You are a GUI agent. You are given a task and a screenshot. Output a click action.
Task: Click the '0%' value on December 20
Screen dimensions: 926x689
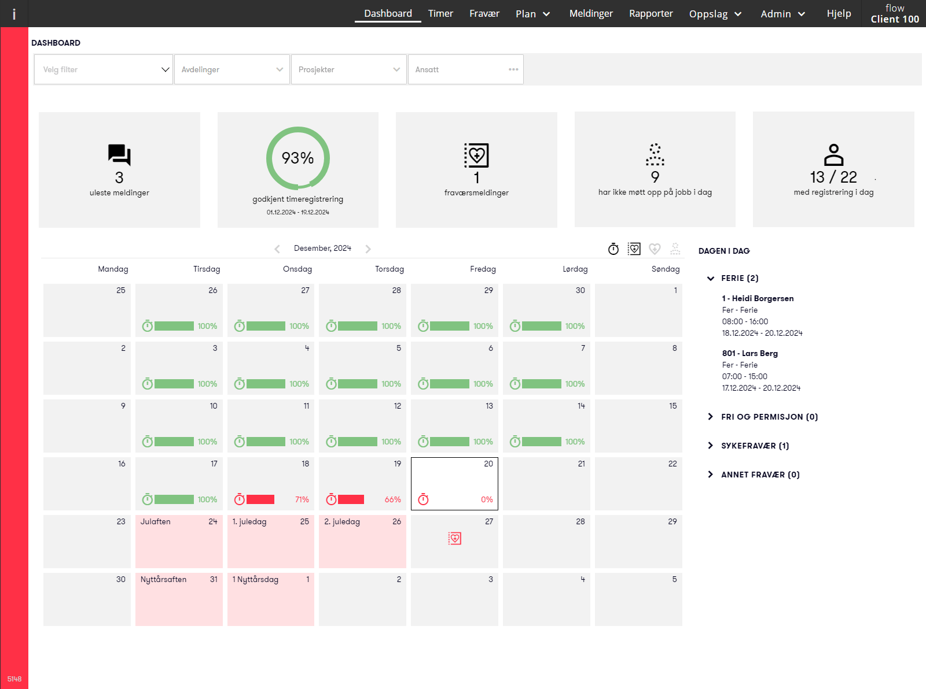click(x=487, y=499)
